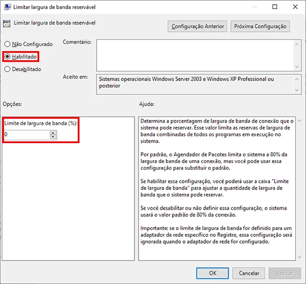
Task: Click the Aceito em scroll up arrow
Action: click(x=297, y=79)
